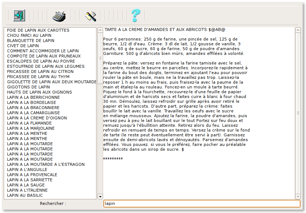The height and width of the screenshot is (213, 306).
Task: Select COMMENT ACCOMMODER LE LAPIN entry
Action: click(43, 51)
